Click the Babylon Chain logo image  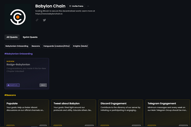[18, 17]
